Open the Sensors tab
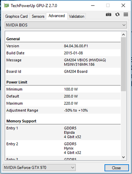 point(38,16)
